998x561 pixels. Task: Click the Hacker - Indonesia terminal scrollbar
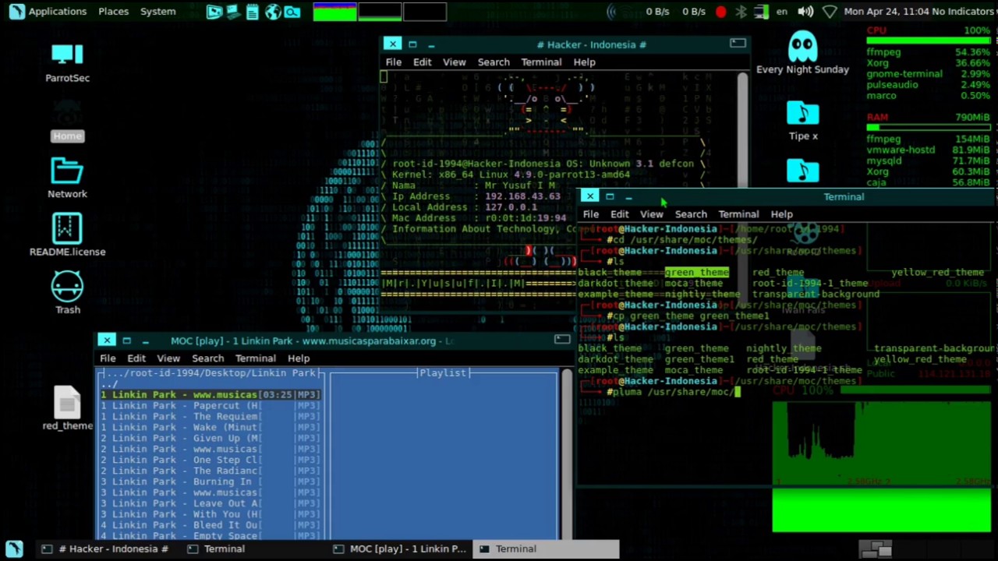coord(742,129)
